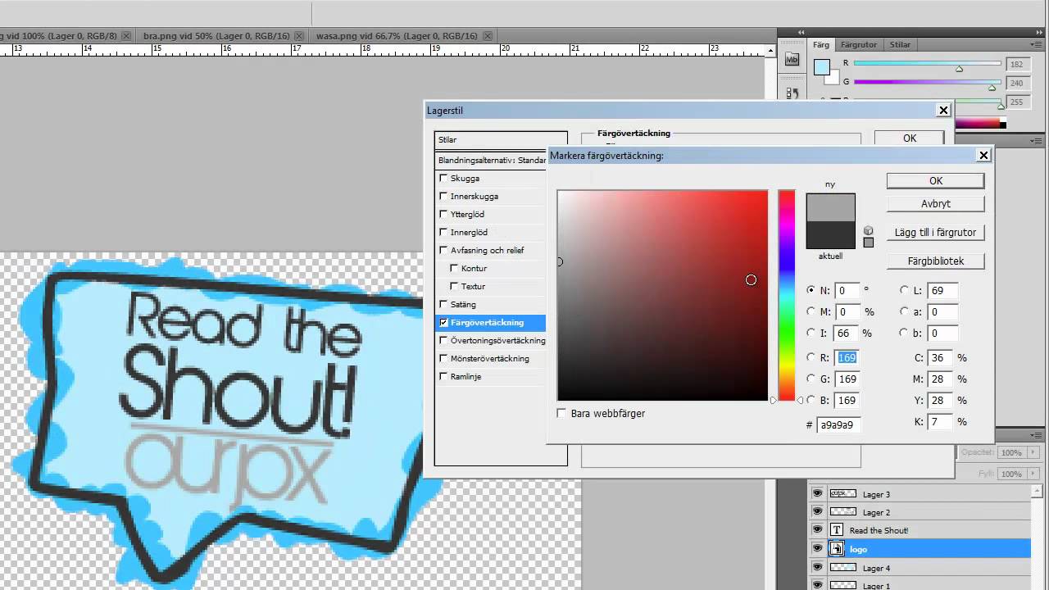Uncheck the Färgövertäckning checkbox
This screenshot has height=590, width=1049.
[443, 322]
